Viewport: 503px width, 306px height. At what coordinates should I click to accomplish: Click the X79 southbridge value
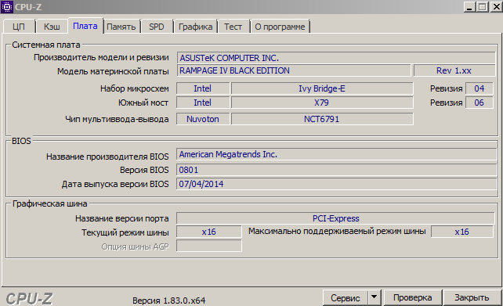click(322, 103)
